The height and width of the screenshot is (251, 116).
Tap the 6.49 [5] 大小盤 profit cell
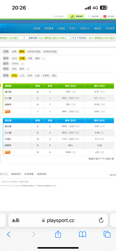pyautogui.click(x=99, y=133)
